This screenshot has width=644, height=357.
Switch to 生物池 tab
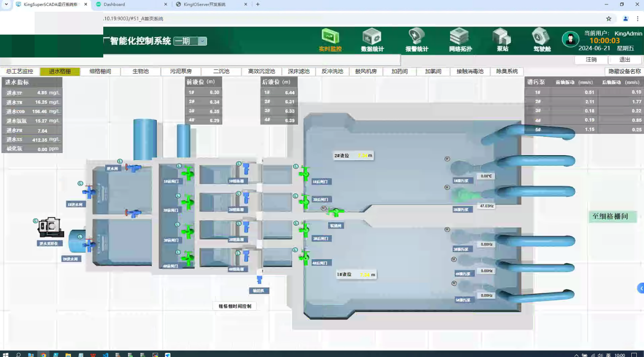tap(140, 72)
